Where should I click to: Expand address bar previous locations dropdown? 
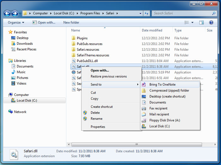140,13
